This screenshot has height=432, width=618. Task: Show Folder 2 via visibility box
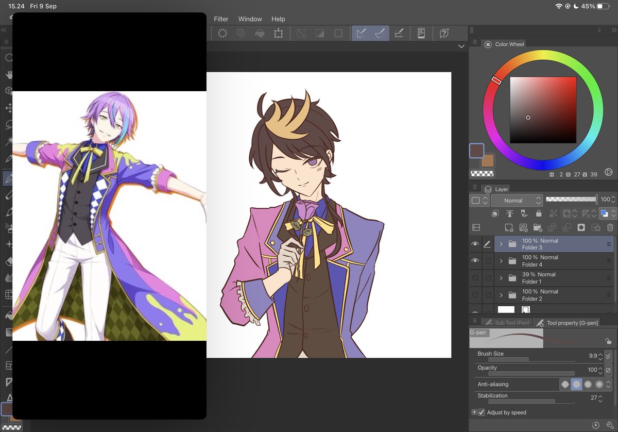click(x=475, y=295)
